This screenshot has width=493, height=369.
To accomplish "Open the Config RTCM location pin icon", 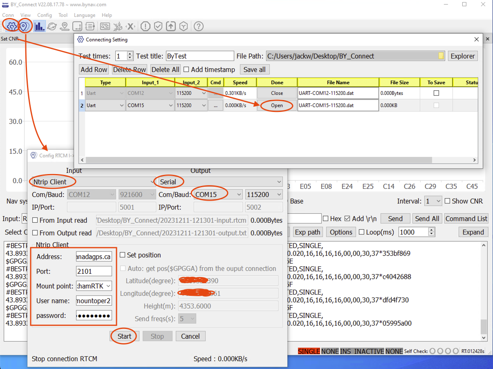I will coord(25,25).
